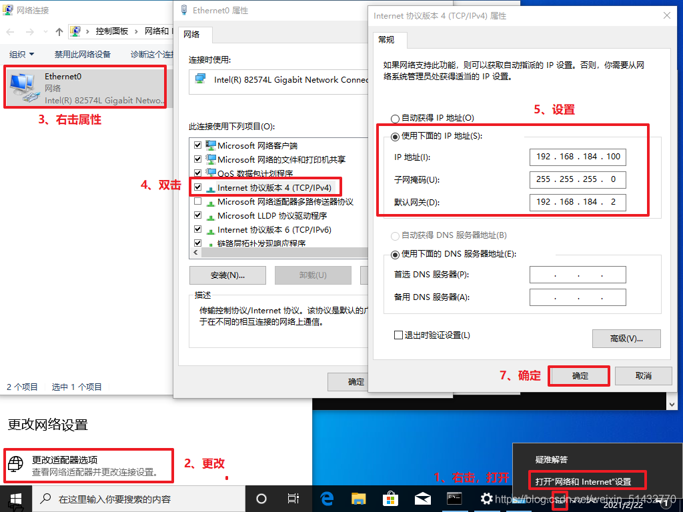Click the globe icon beside 更改适配器选项
Viewport: 683px width, 512px height.
[x=16, y=464]
